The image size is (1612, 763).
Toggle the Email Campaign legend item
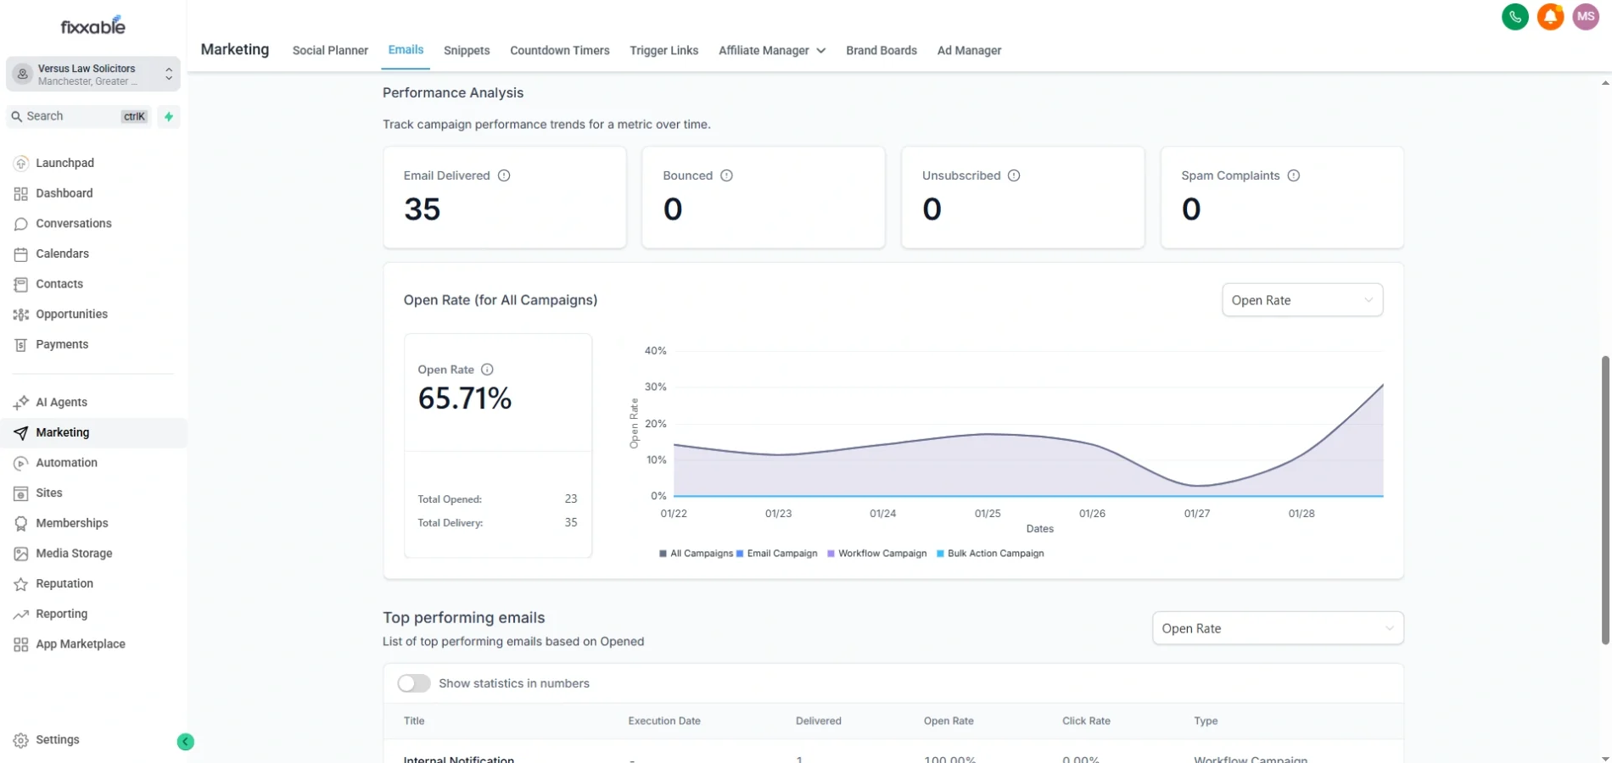(x=776, y=553)
